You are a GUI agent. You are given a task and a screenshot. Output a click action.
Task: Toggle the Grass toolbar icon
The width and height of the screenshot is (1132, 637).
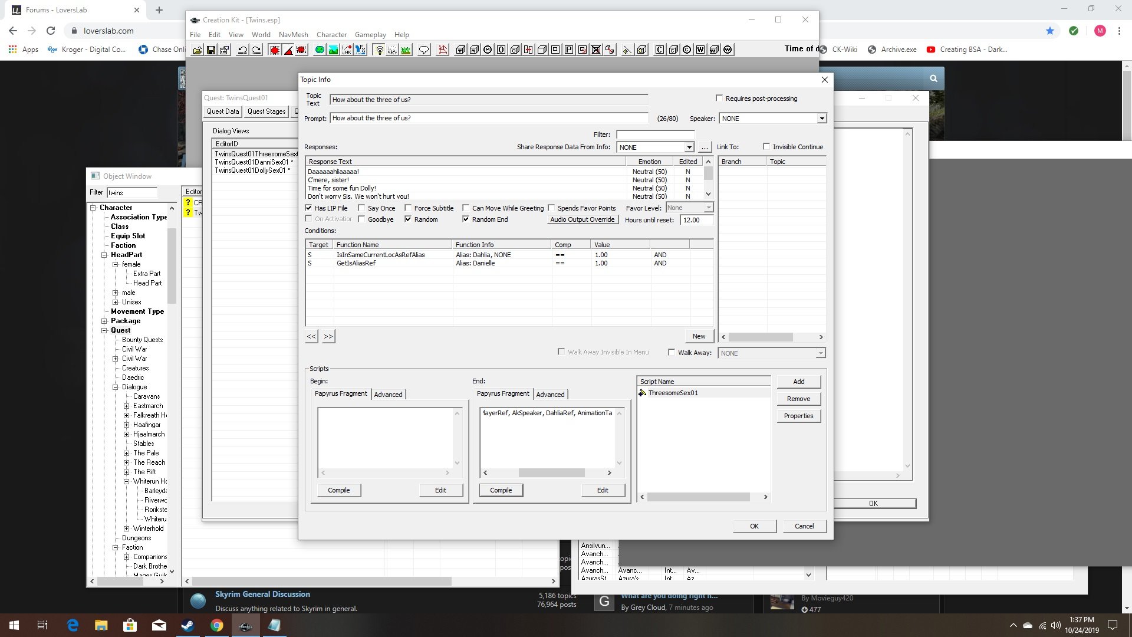[406, 50]
